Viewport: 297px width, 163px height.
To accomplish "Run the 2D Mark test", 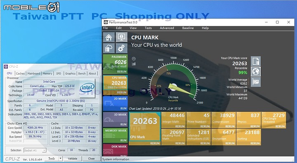I will coord(123,109).
